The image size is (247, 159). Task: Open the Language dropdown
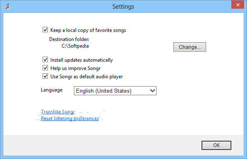[115, 91]
